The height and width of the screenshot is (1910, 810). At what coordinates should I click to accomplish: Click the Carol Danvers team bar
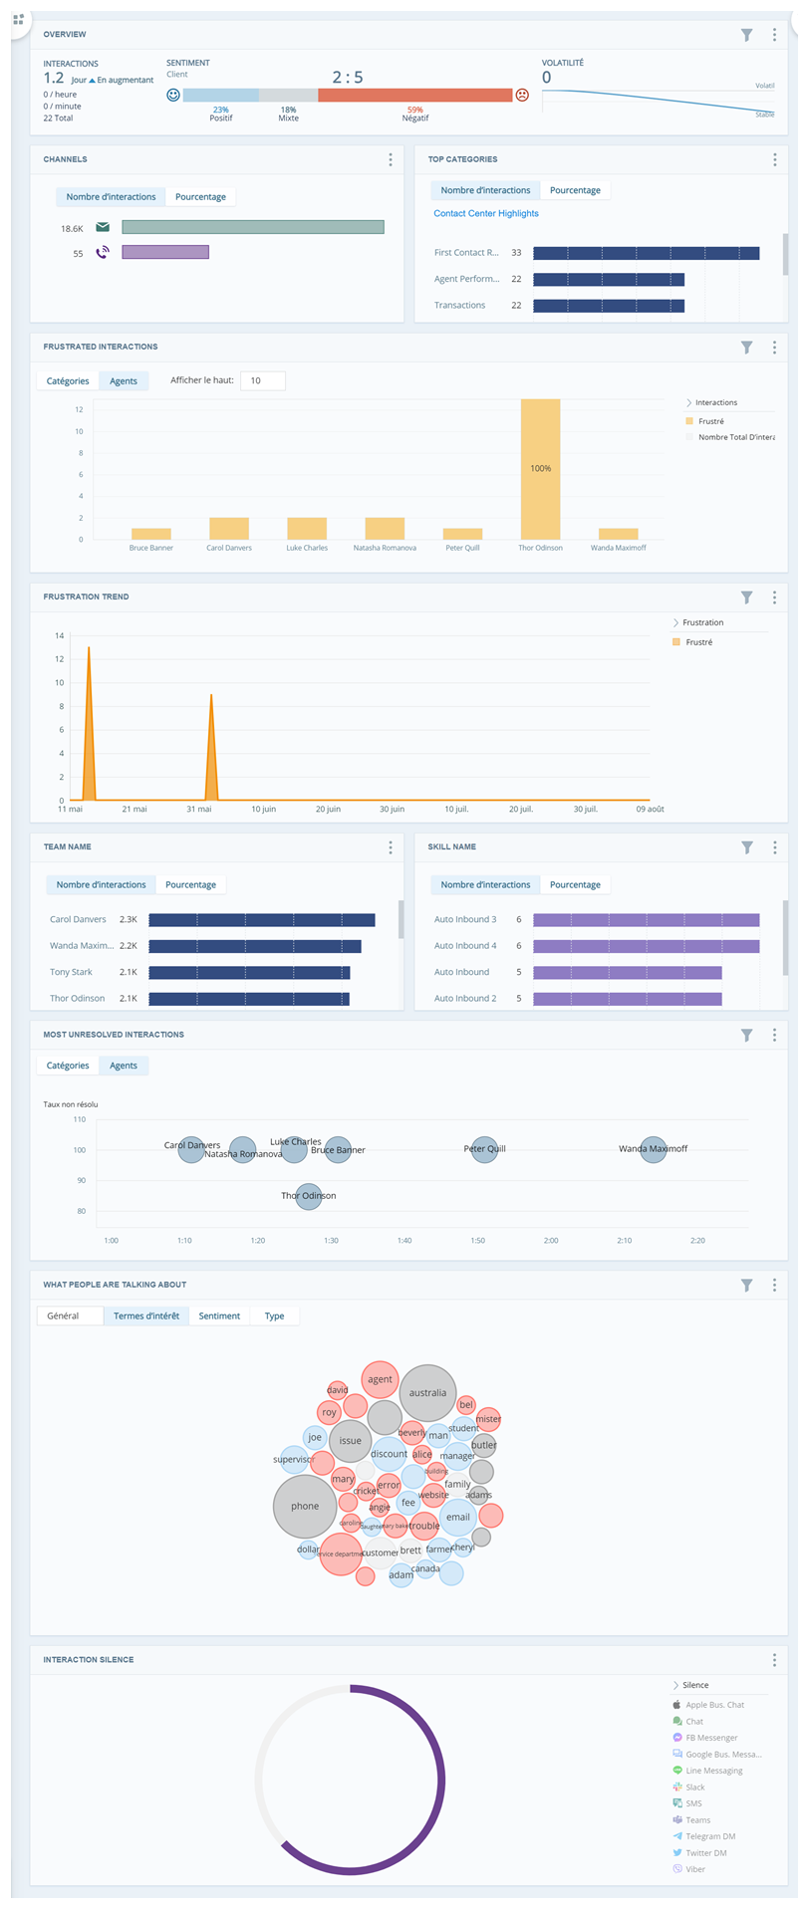coord(262,920)
